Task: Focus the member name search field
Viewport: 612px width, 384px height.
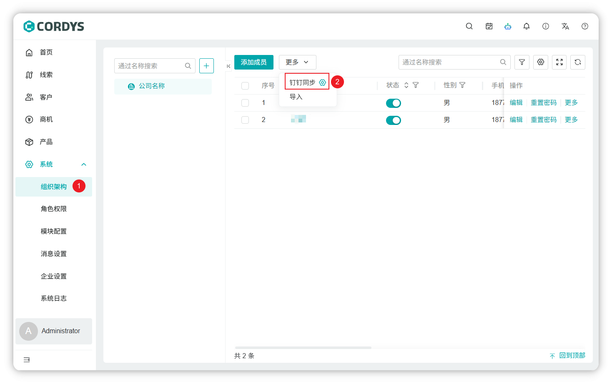Action: [x=454, y=62]
